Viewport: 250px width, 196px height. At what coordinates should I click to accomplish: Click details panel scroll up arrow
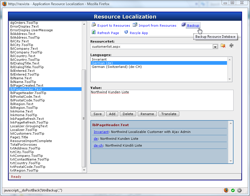(231, 123)
